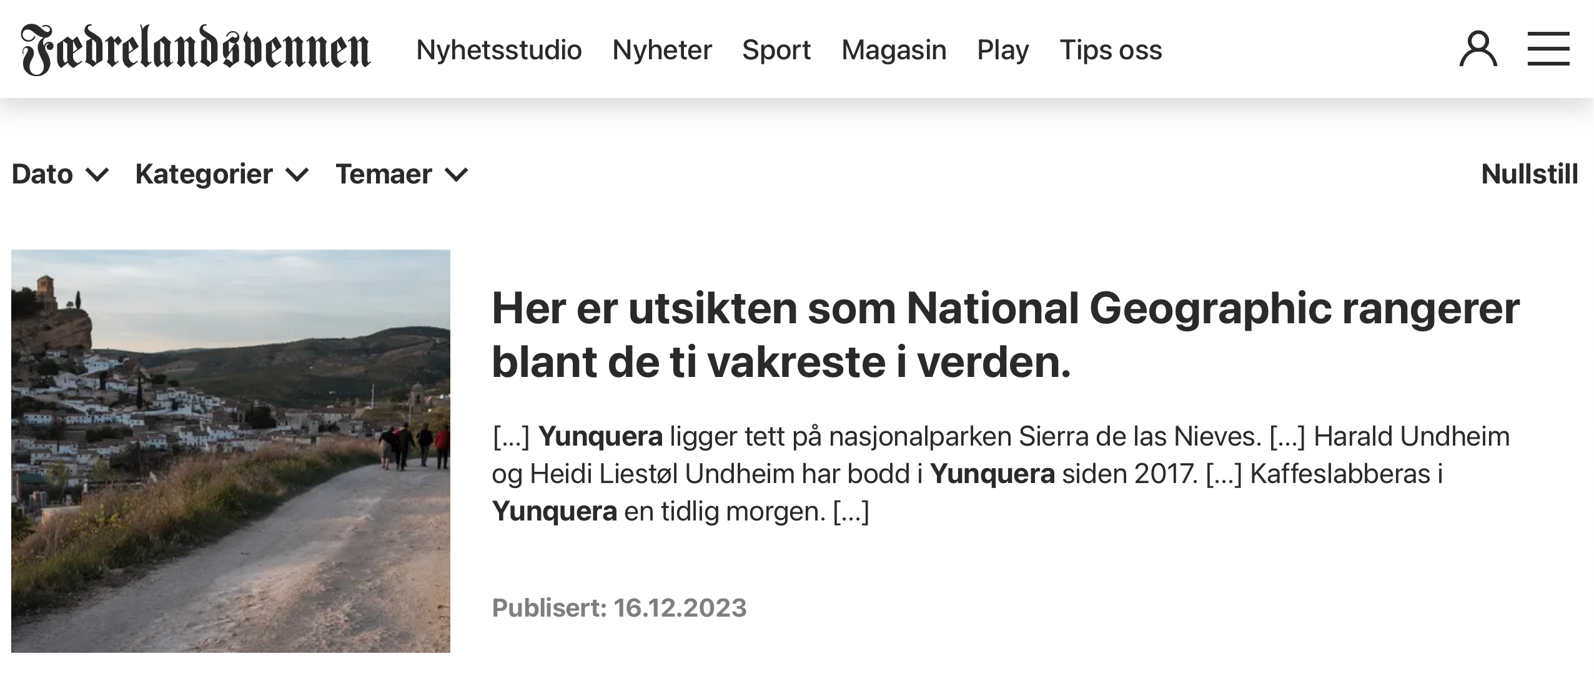Go to the Sport section
1594x679 pixels.
pyautogui.click(x=776, y=50)
